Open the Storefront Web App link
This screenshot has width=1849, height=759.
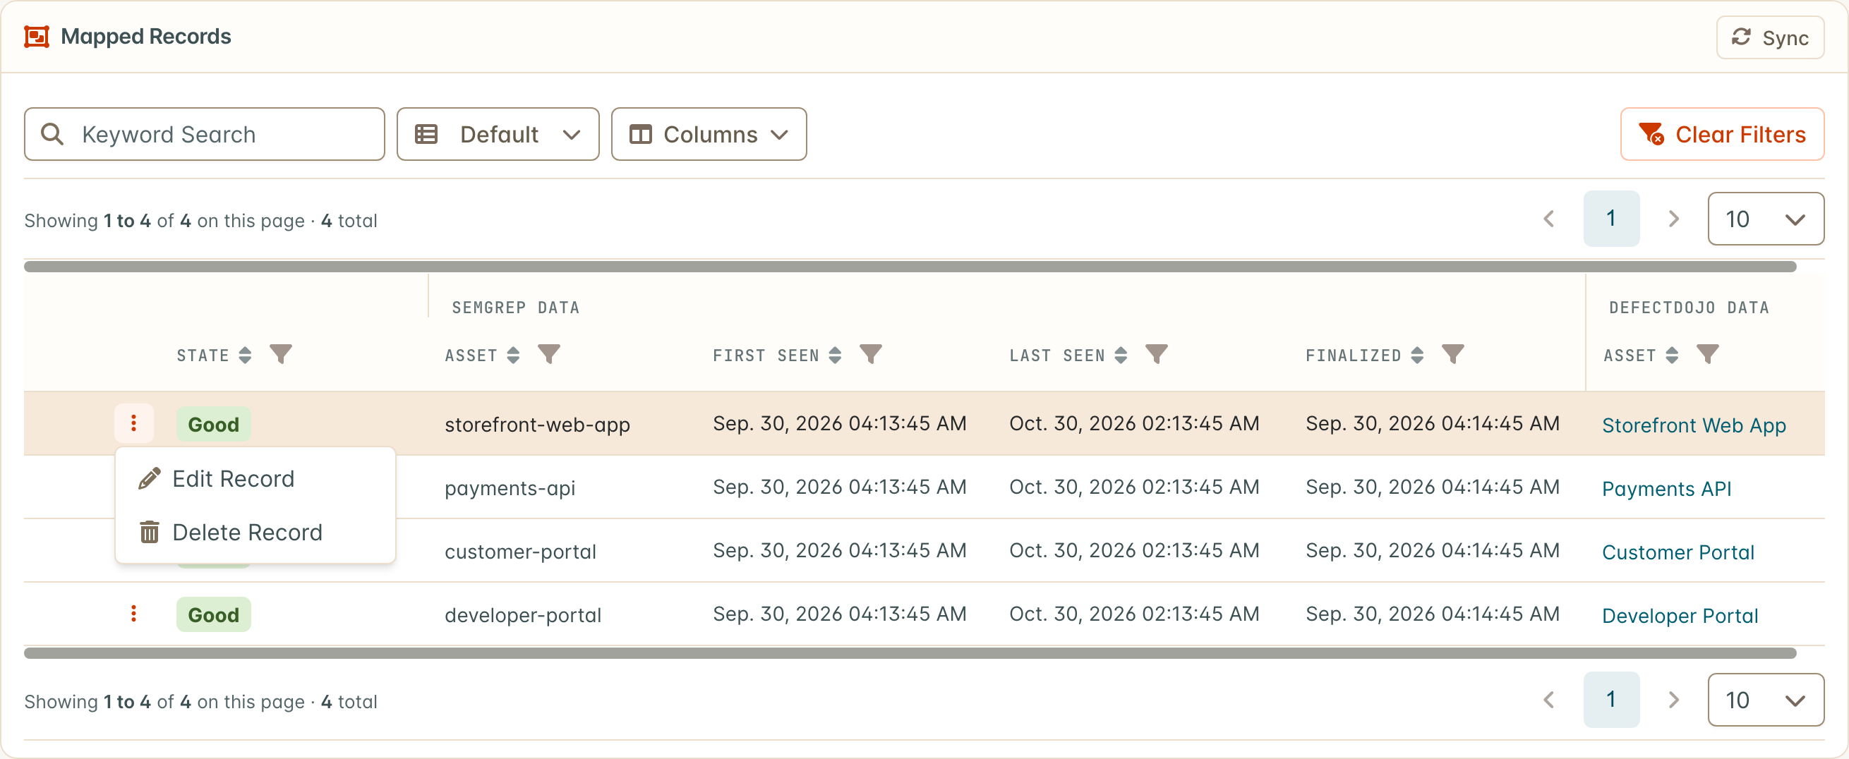(1694, 425)
